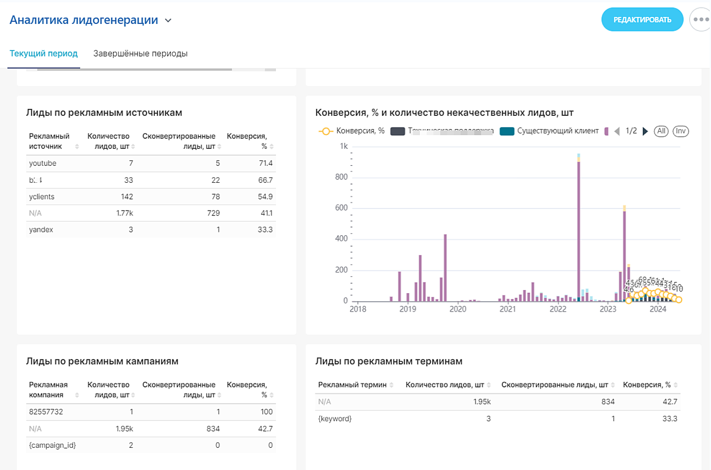Image resolution: width=711 pixels, height=470 pixels.
Task: Switch to Завершённые периоды tab
Action: pos(140,54)
